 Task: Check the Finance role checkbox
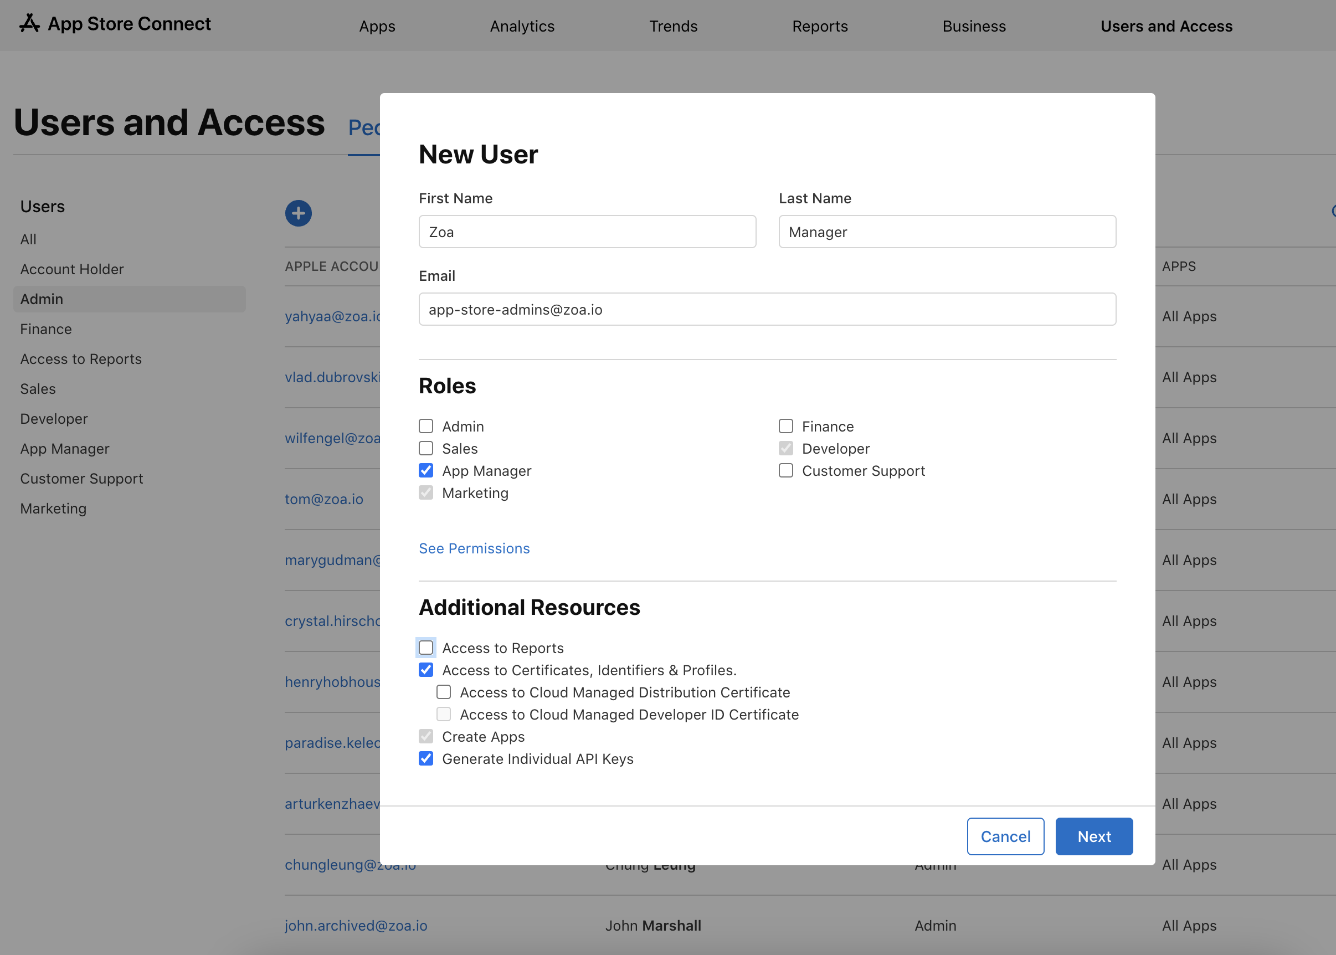point(785,426)
